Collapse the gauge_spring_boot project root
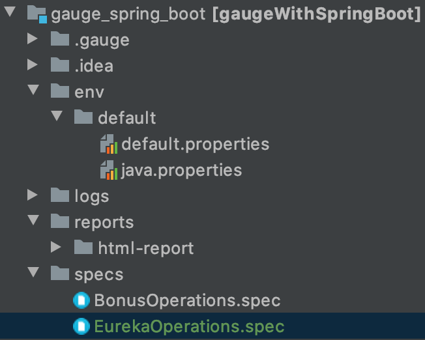This screenshot has height=340, width=425. coord(9,14)
